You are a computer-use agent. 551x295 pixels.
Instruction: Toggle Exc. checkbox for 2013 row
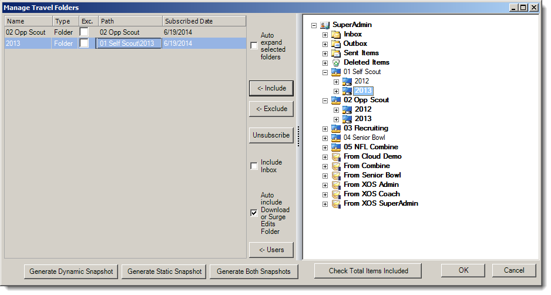84,43
